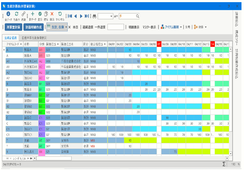
Task: Click the 連動 link icon
Action: 24,14
